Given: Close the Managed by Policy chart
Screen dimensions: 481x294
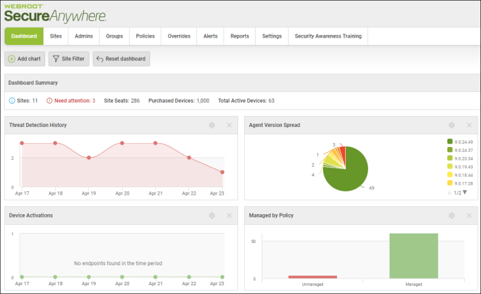Looking at the screenshot, I should pyautogui.click(x=469, y=215).
